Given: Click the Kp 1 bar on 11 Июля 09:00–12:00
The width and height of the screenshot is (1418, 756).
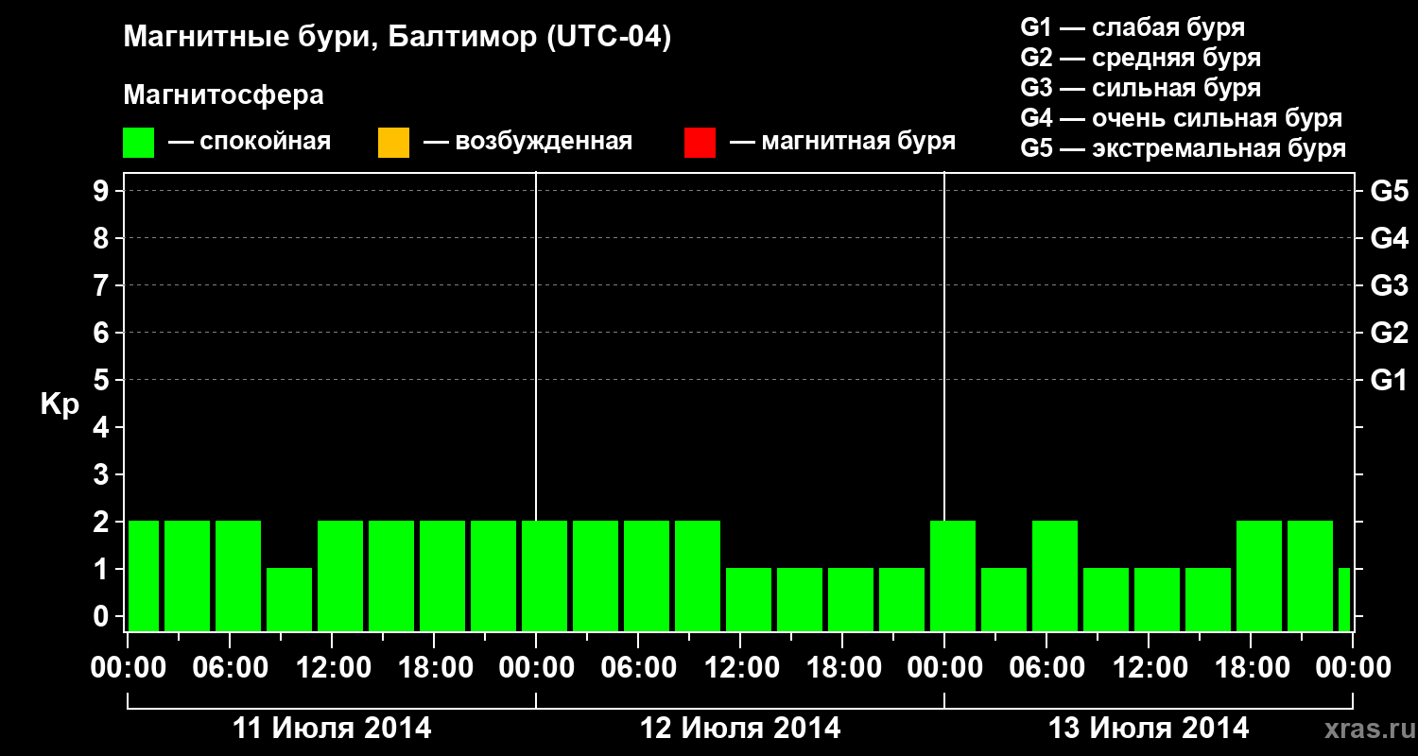Looking at the screenshot, I should (289, 599).
